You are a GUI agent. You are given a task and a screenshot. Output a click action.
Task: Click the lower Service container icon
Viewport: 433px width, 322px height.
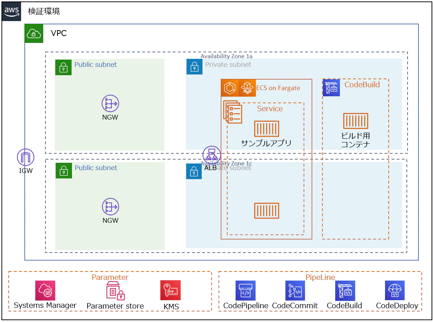[x=266, y=211]
